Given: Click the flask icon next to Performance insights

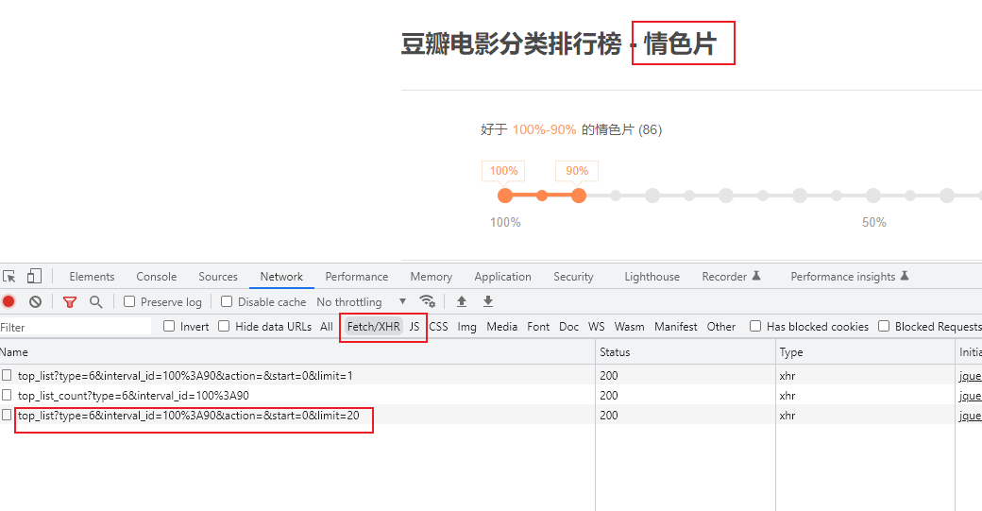Looking at the screenshot, I should pyautogui.click(x=905, y=276).
